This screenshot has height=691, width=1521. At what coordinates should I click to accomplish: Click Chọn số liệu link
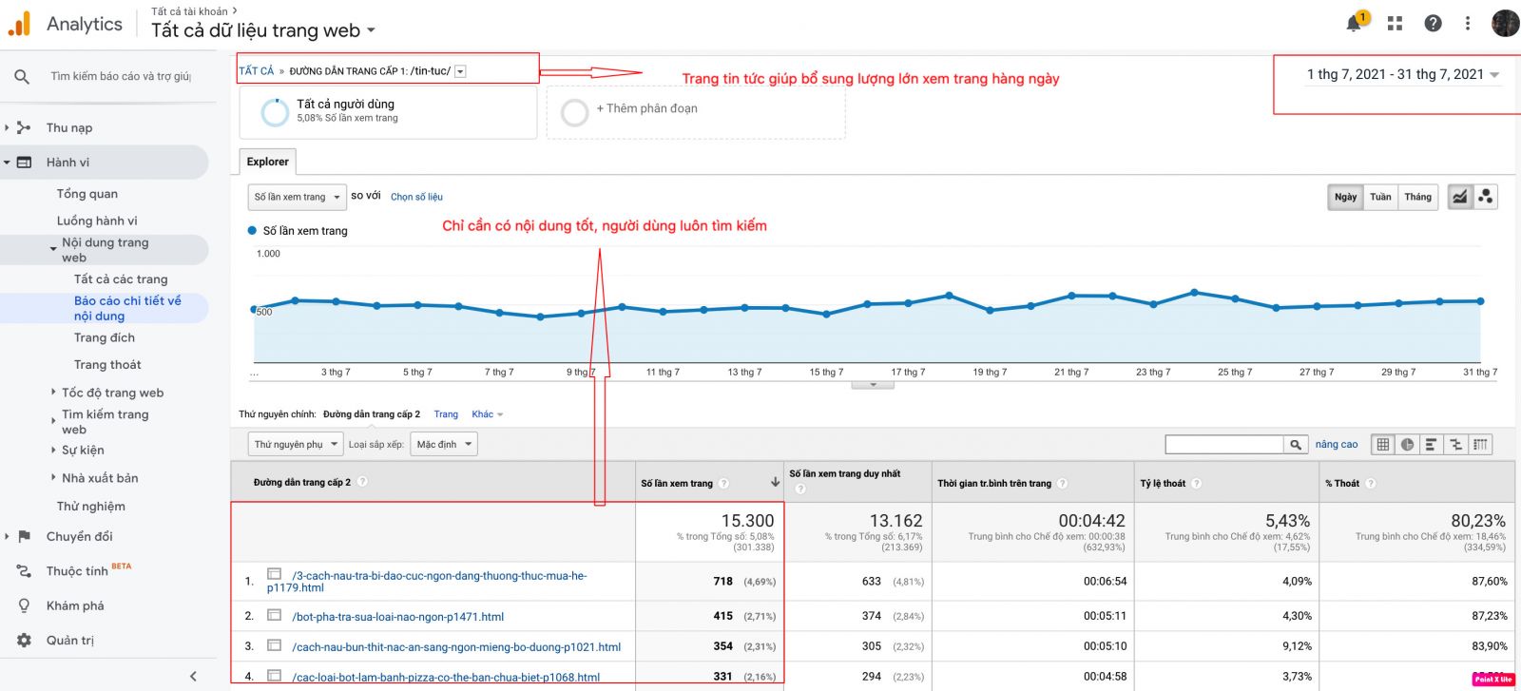[416, 197]
